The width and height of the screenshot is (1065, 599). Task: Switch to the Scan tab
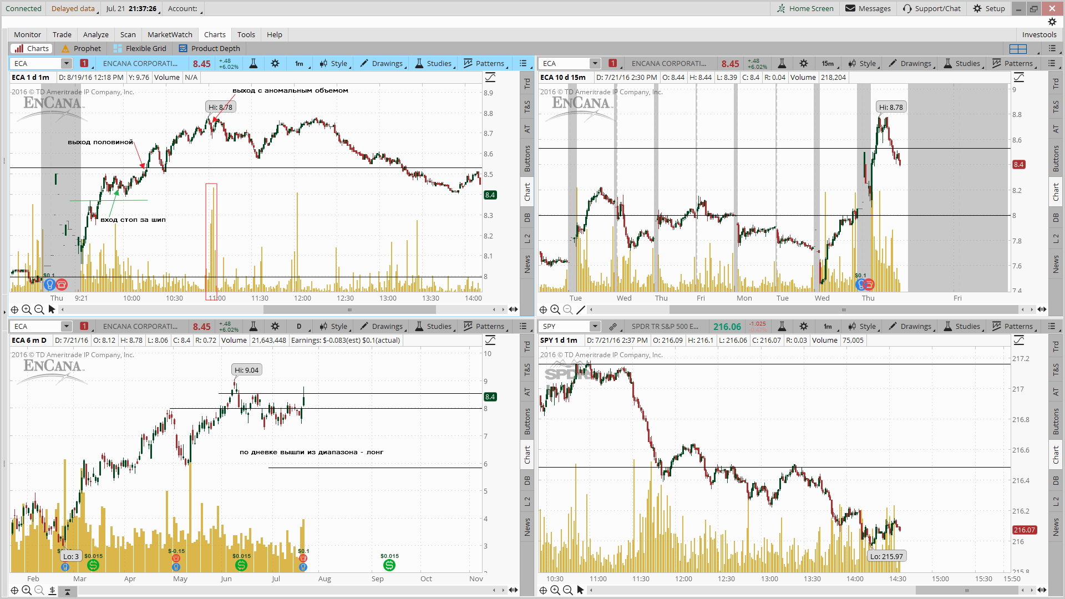(128, 34)
